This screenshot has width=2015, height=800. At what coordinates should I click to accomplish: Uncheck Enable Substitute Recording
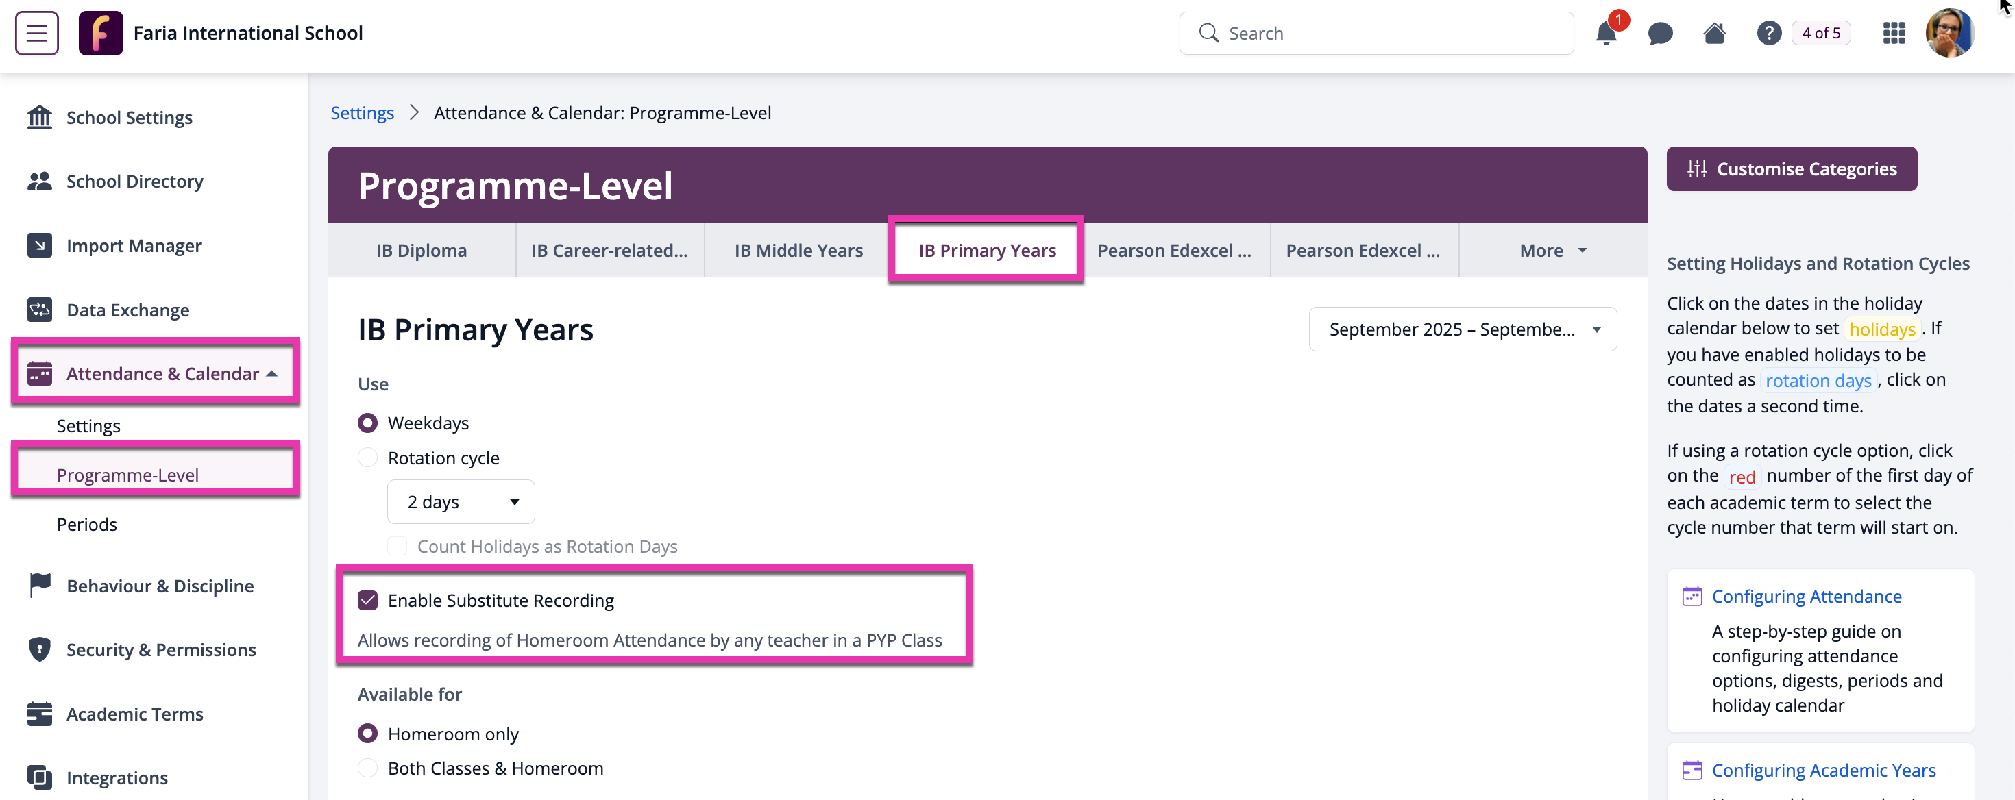point(367,601)
